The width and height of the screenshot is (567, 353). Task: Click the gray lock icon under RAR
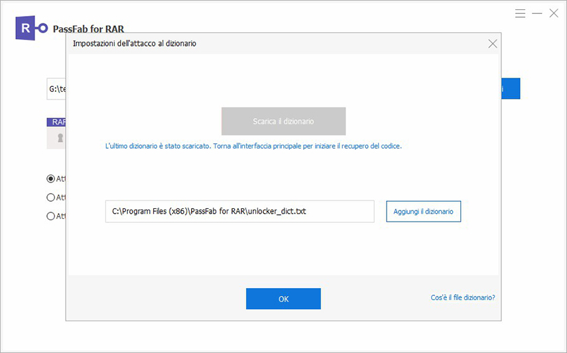coord(60,138)
